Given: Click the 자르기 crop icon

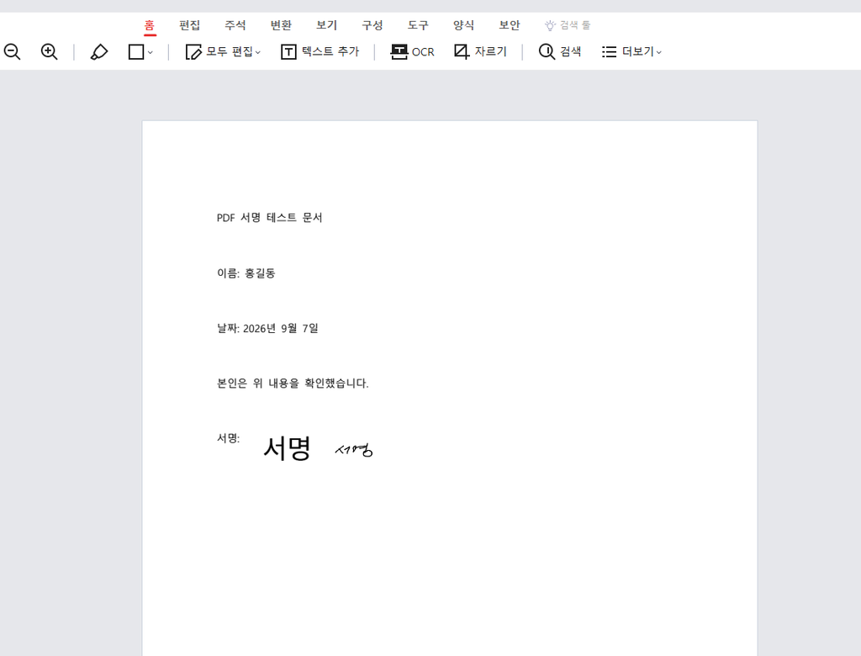Looking at the screenshot, I should (462, 51).
